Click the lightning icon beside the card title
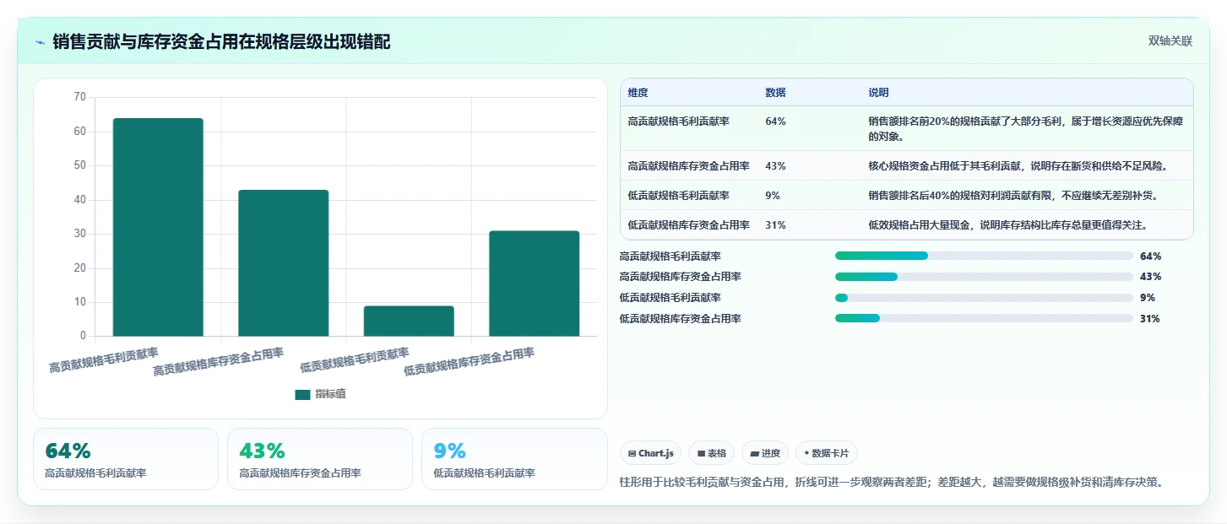The image size is (1227, 524). click(40, 42)
